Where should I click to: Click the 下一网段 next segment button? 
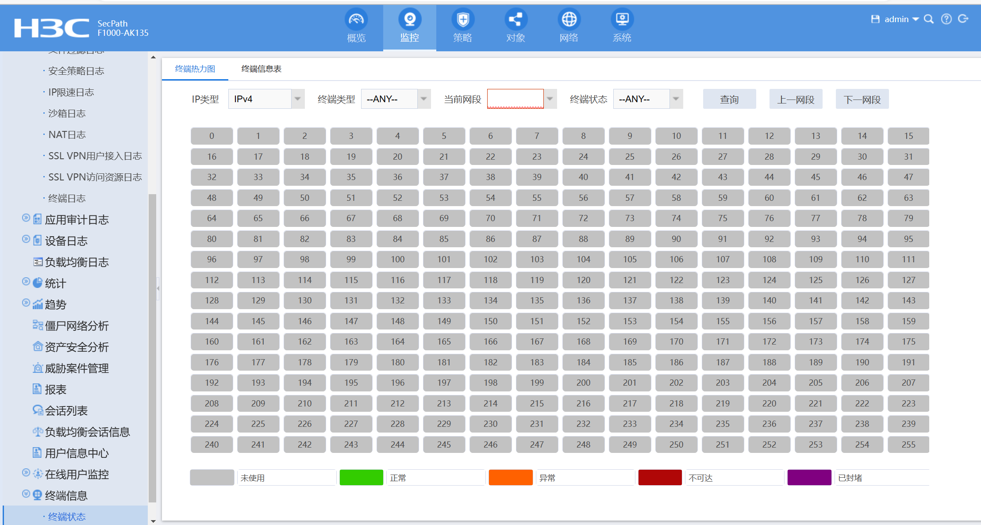tap(862, 100)
